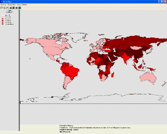The width and height of the screenshot is (167, 134).
Task: Click the third toolbar icon from left
Action: pyautogui.click(x=7, y=8)
